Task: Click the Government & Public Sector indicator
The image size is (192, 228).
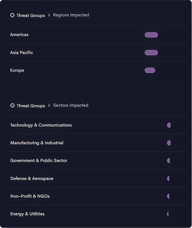Action: pyautogui.click(x=168, y=161)
